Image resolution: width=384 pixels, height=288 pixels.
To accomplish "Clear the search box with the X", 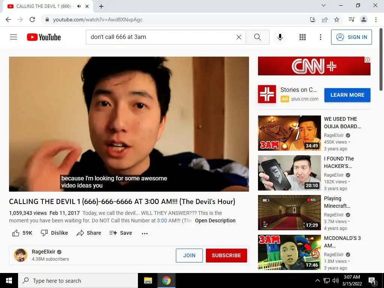I will pos(239,37).
